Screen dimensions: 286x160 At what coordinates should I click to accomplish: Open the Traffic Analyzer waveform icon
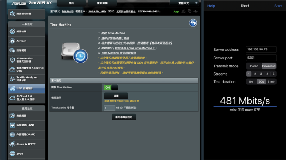(x=12, y=79)
